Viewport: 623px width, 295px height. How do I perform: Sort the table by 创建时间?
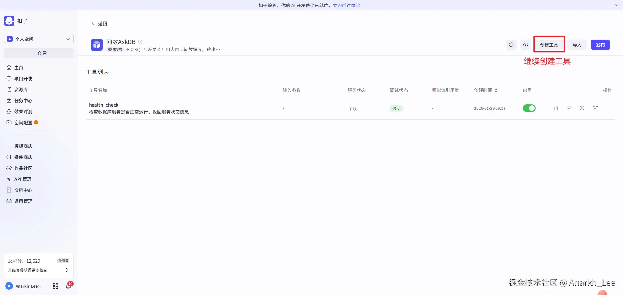point(496,90)
